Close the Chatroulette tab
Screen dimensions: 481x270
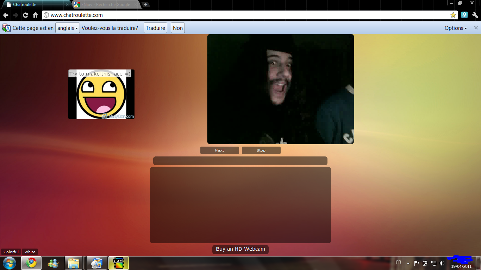pyautogui.click(x=67, y=5)
